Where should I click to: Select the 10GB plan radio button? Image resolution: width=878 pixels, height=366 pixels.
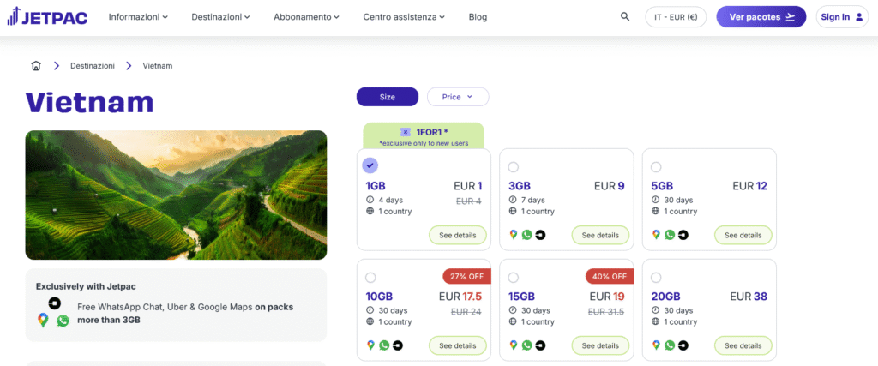click(x=370, y=277)
